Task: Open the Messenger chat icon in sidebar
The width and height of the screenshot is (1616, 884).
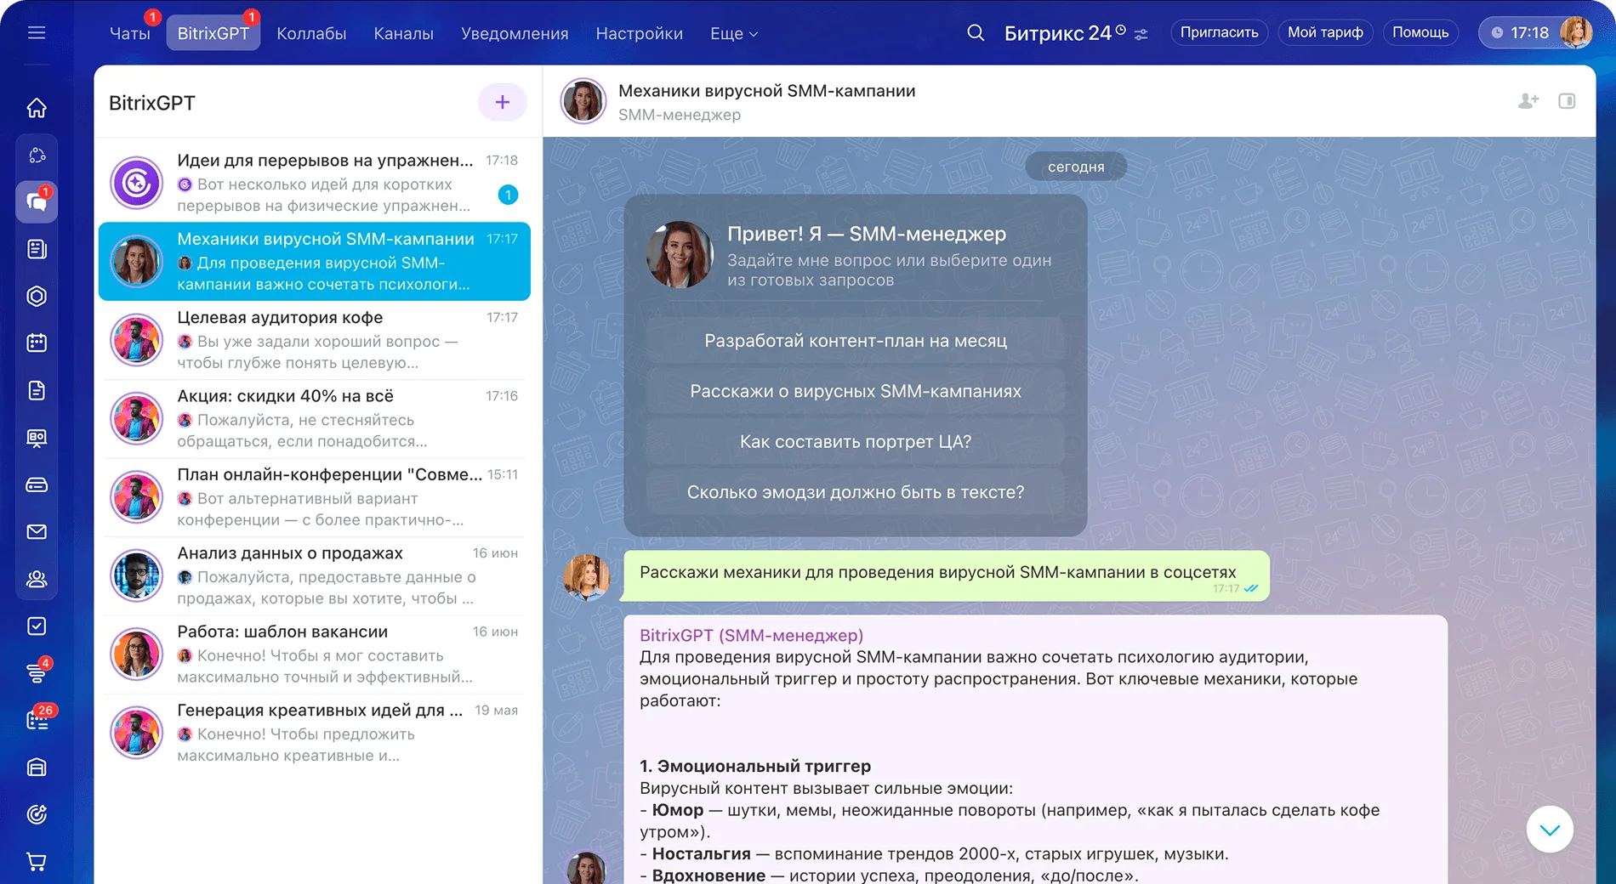Action: click(37, 202)
